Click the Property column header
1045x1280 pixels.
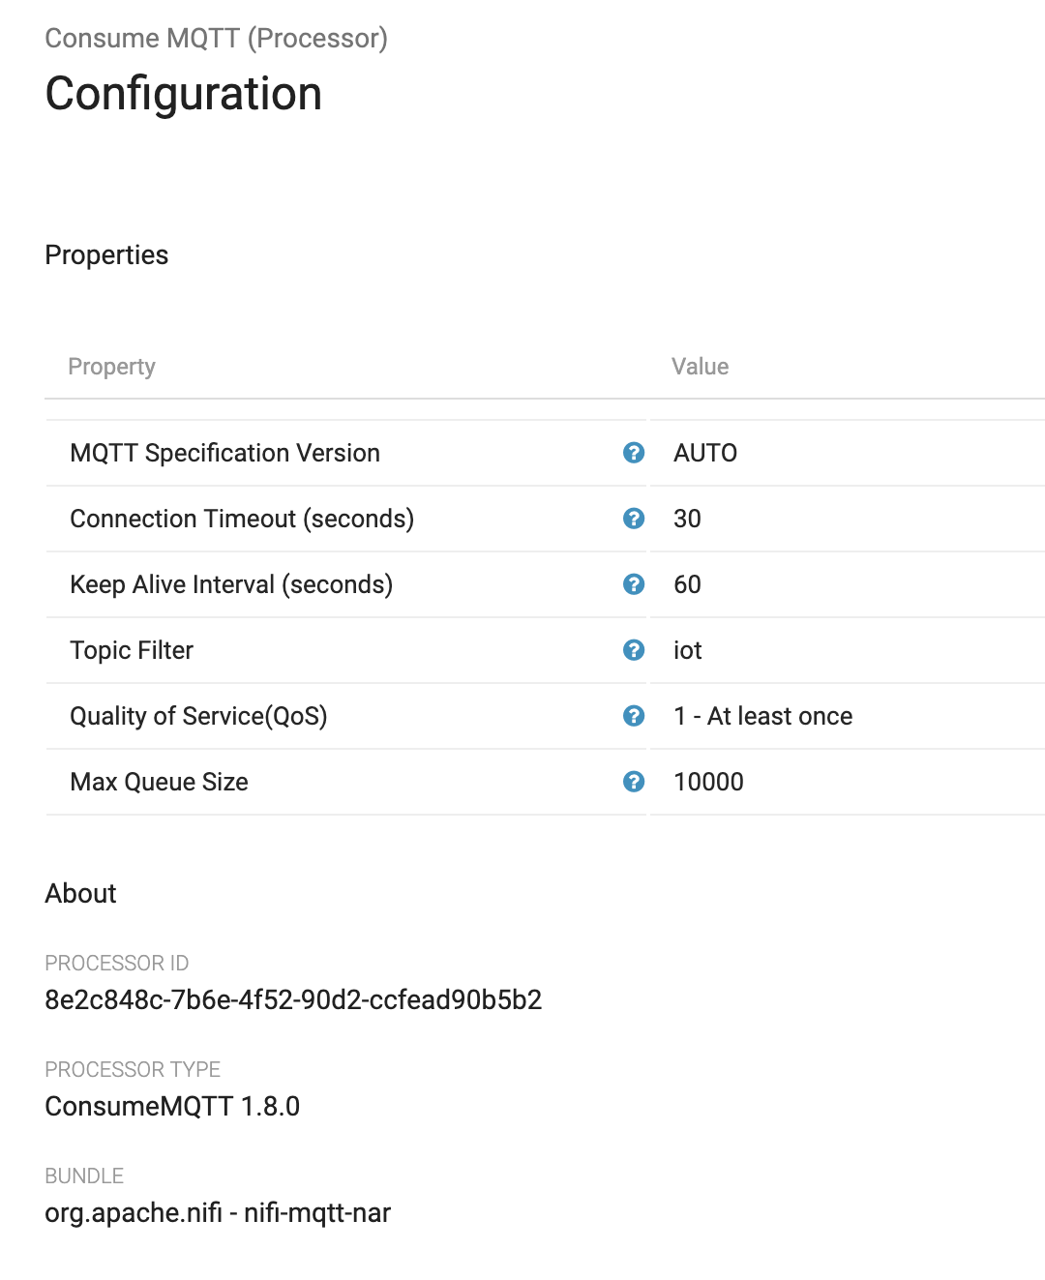pyautogui.click(x=111, y=367)
